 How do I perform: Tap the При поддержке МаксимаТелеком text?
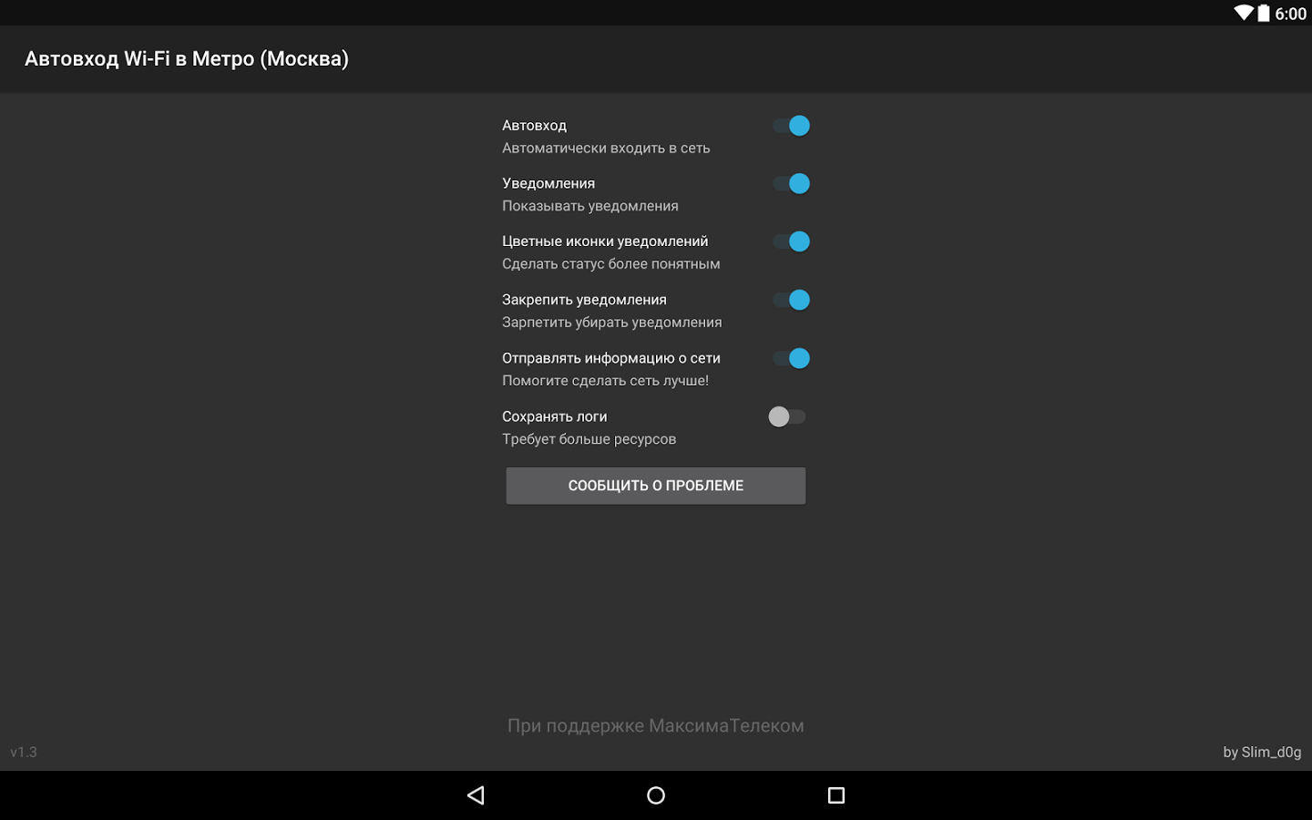[x=655, y=725]
